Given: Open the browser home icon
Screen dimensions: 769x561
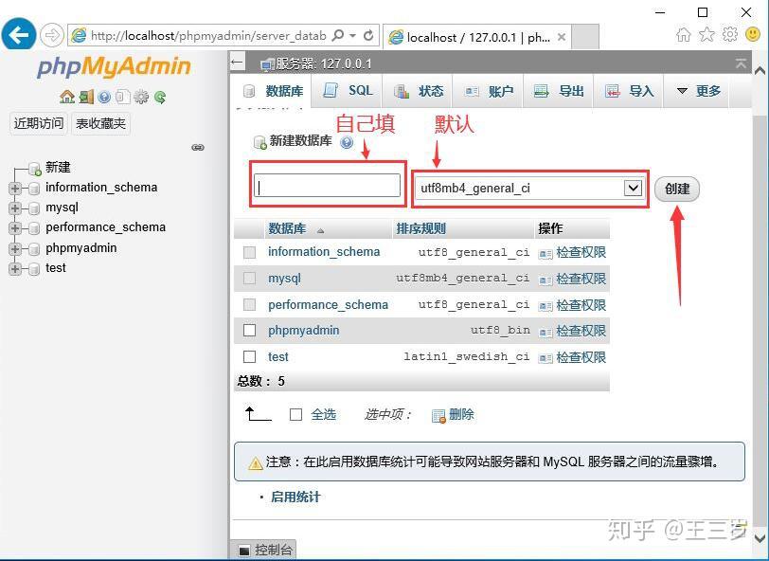Looking at the screenshot, I should pyautogui.click(x=683, y=34).
